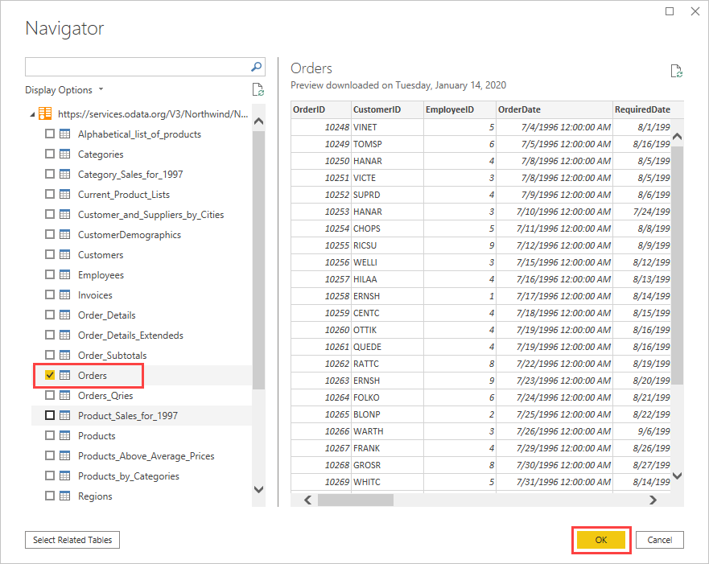
Task: Refresh the Orders preview data
Action: coord(676,71)
